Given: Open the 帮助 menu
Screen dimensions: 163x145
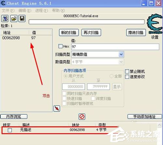Looking at the screenshot, I should [x=58, y=10].
